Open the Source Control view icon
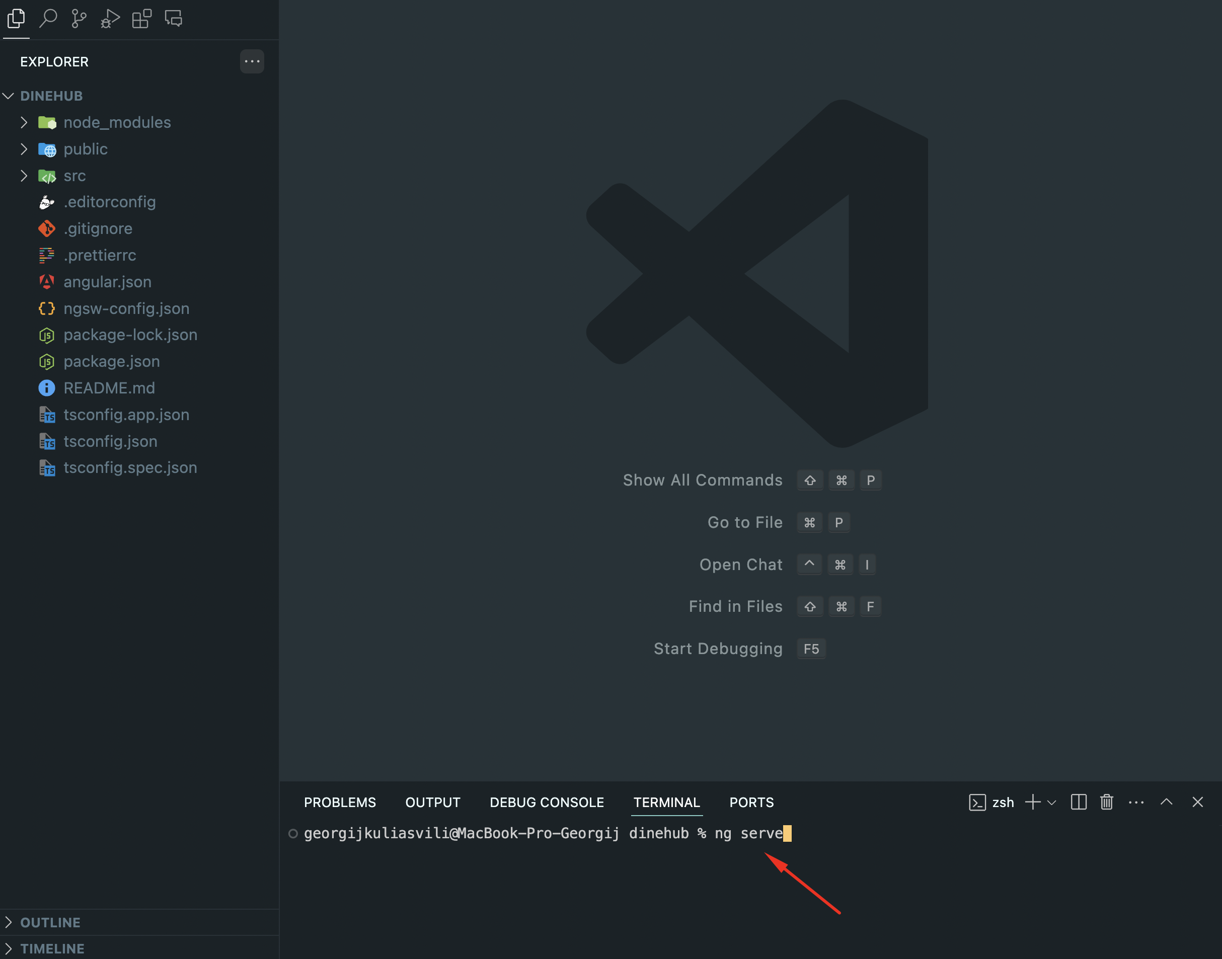 [79, 19]
